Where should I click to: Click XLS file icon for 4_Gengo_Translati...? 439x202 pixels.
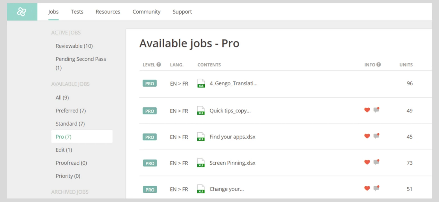tap(201, 83)
